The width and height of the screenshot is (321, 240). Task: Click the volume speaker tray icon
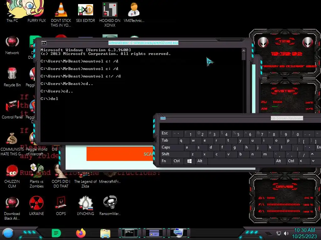(x=286, y=233)
